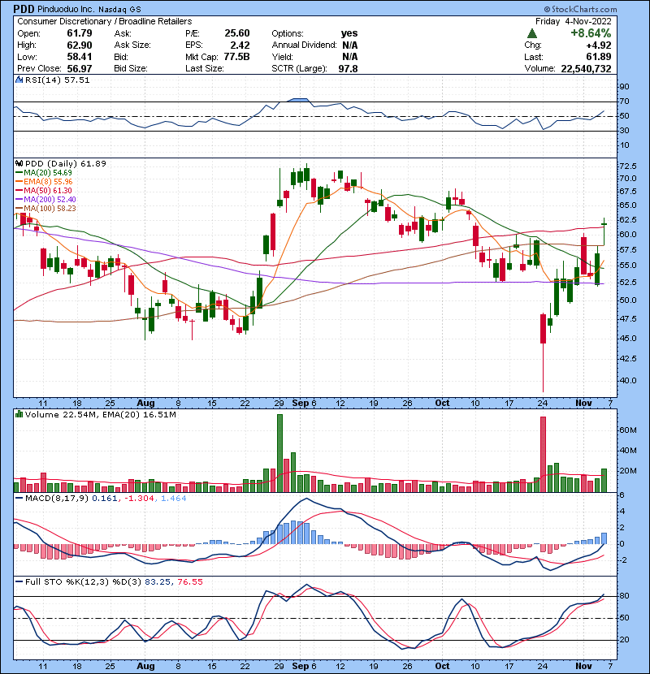The width and height of the screenshot is (650, 674).
Task: Click the 90 label on the RSI axis
Action: click(x=624, y=86)
